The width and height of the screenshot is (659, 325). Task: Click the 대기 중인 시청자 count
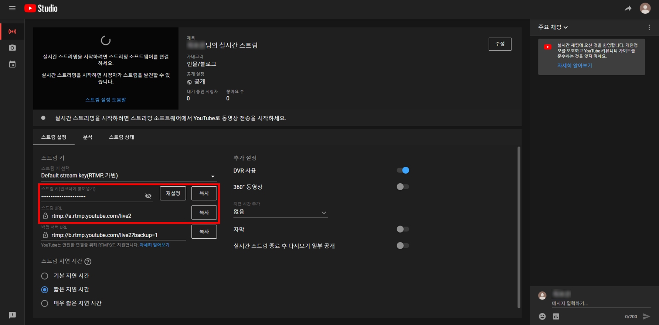tap(188, 98)
